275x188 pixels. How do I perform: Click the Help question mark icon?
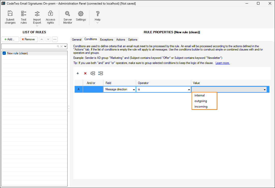(x=98, y=14)
